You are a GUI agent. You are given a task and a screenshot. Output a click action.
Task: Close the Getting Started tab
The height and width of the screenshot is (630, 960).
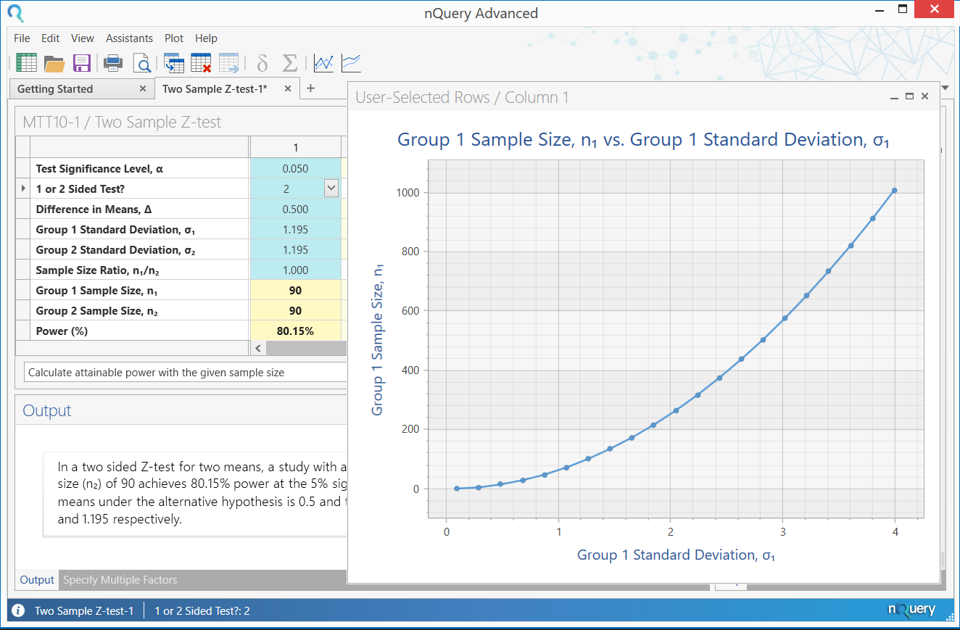pyautogui.click(x=141, y=88)
